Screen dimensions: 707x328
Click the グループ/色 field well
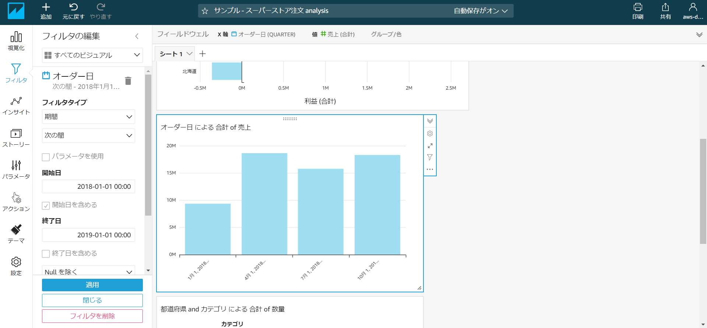click(386, 34)
